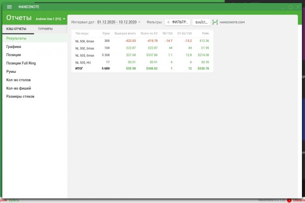Sort by Выиграл всего column header
The image size is (305, 203).
coord(125,34)
